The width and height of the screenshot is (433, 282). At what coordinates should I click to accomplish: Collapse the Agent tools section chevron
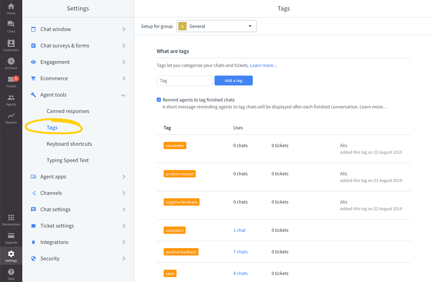(x=123, y=95)
